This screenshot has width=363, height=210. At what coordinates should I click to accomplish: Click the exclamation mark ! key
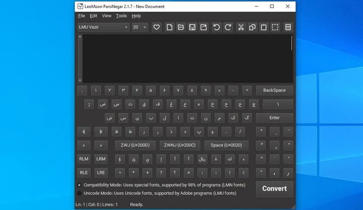230,173
